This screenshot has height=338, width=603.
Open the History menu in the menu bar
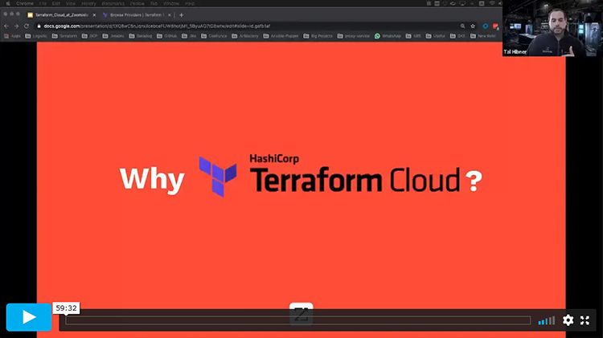pyautogui.click(x=88, y=4)
